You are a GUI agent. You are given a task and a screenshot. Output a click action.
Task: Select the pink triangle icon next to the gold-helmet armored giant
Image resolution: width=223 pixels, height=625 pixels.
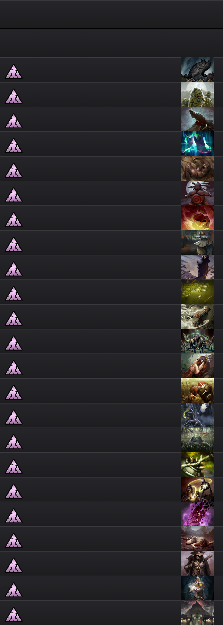(13, 466)
